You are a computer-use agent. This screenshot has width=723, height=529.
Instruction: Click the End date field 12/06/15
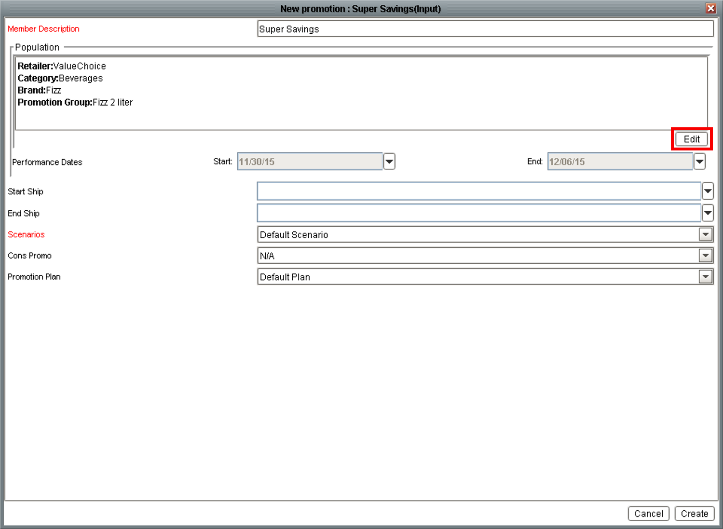click(620, 162)
